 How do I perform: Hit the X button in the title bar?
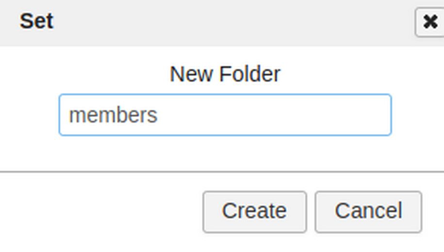(429, 22)
